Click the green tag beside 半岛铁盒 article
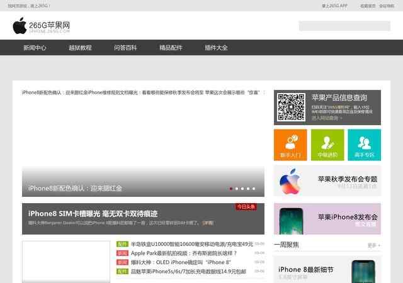The width and height of the screenshot is (403, 283). pyautogui.click(x=122, y=244)
